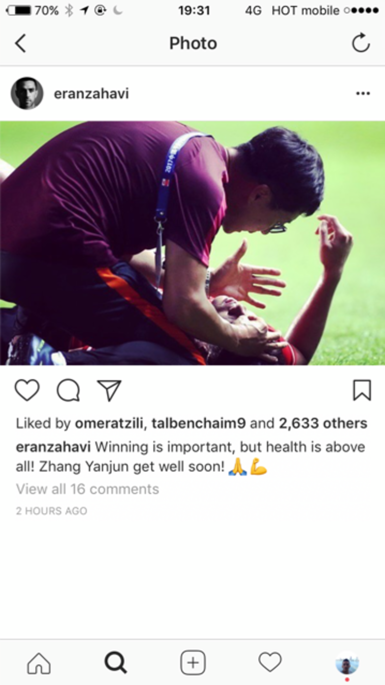Viewport: 385px width, 685px height.
Task: Open the three-dot post options menu
Action: coord(363,94)
